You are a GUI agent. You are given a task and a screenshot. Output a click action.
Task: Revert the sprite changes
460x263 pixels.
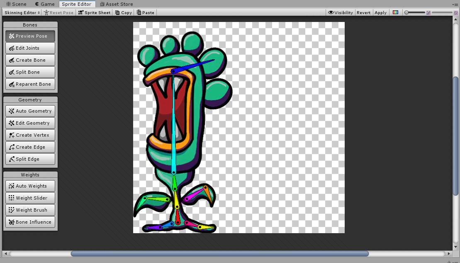tap(363, 12)
